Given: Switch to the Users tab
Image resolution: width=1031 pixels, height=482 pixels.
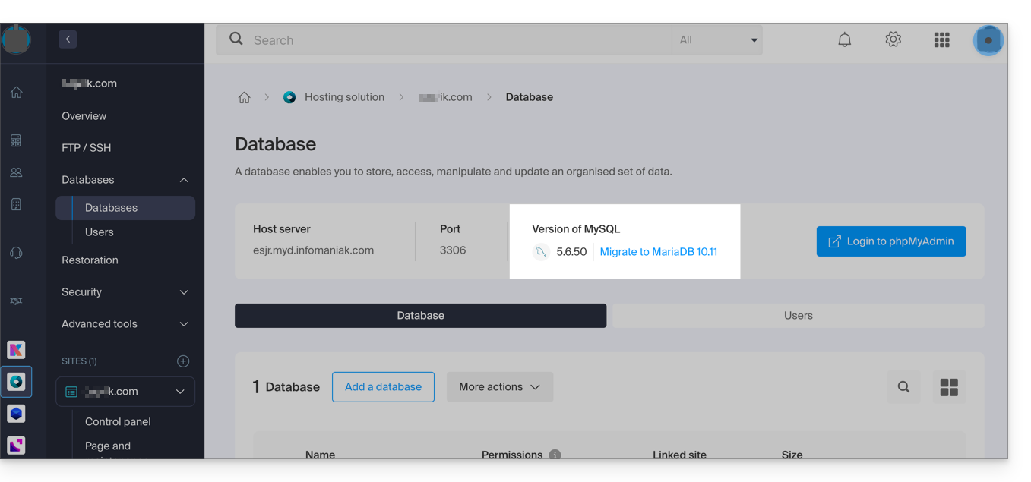Looking at the screenshot, I should click(x=798, y=316).
